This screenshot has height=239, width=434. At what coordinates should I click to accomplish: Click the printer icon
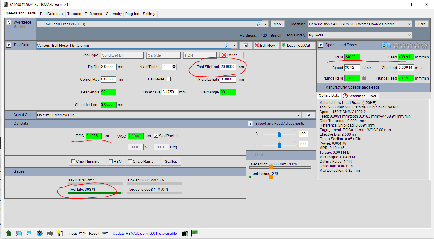click(50, 233)
